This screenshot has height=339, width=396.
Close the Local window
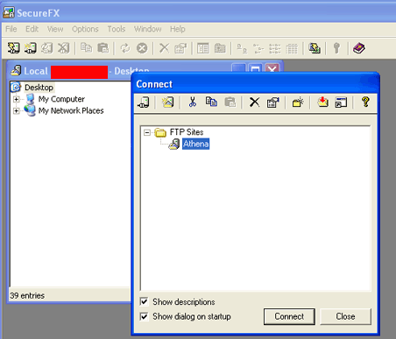pos(272,69)
